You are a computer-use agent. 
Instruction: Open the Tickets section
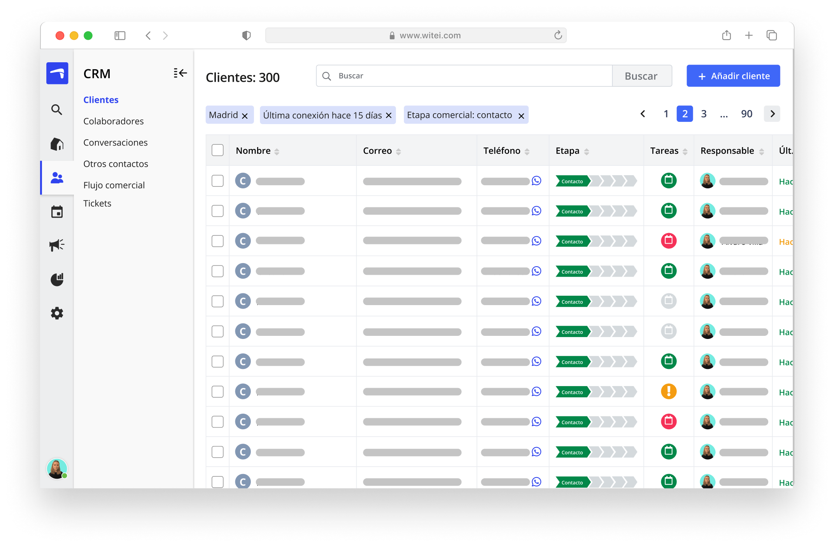tap(97, 203)
